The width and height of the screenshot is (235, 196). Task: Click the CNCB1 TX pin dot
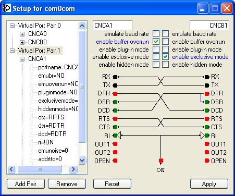[207, 85]
